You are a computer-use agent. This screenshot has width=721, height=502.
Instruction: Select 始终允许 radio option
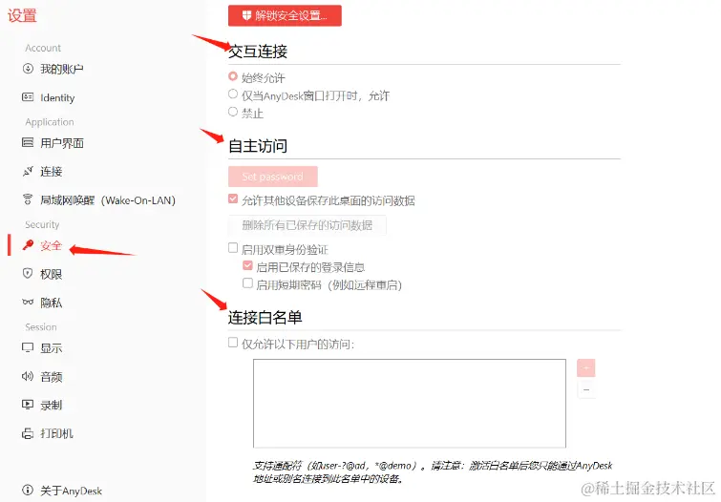point(233,75)
